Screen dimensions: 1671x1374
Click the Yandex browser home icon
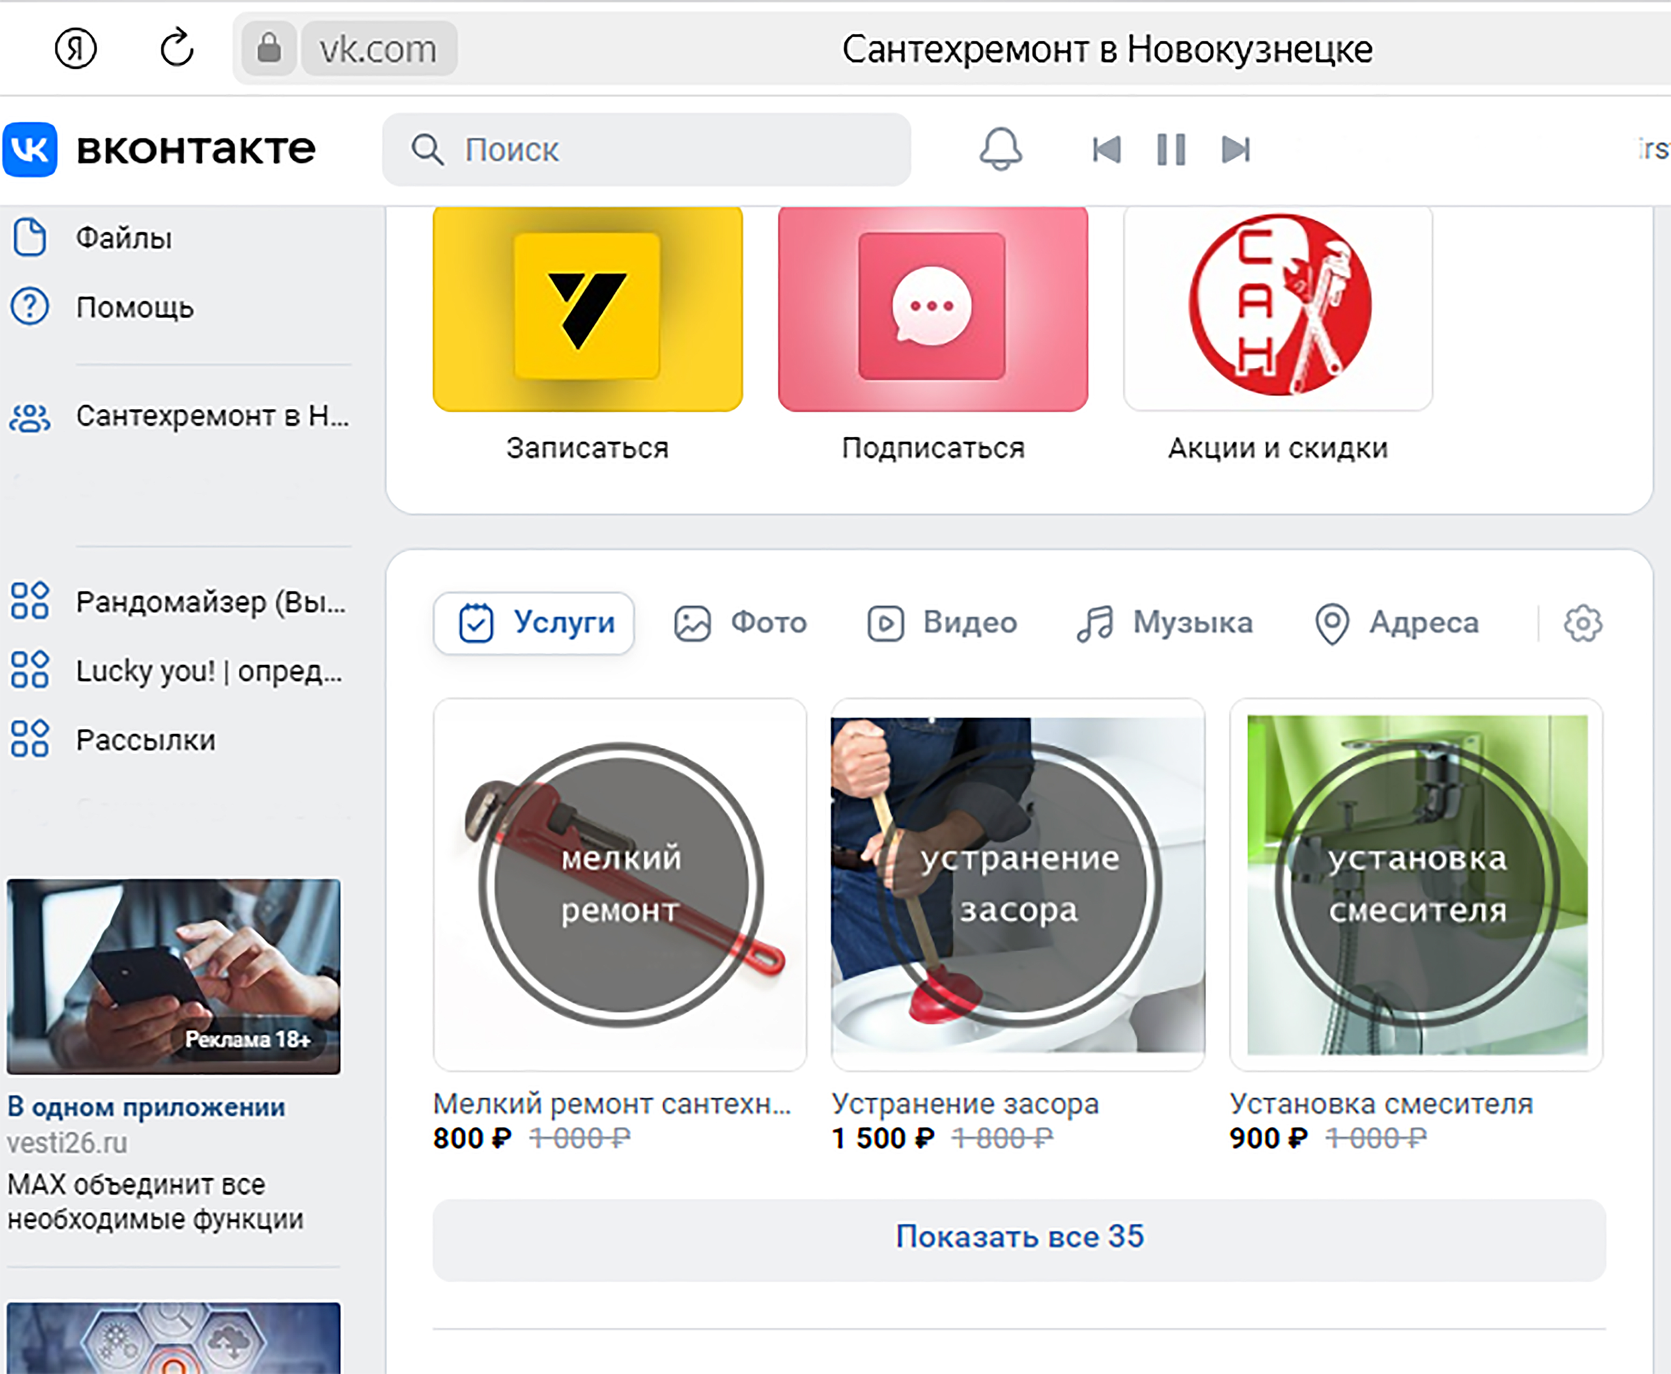[x=76, y=49]
